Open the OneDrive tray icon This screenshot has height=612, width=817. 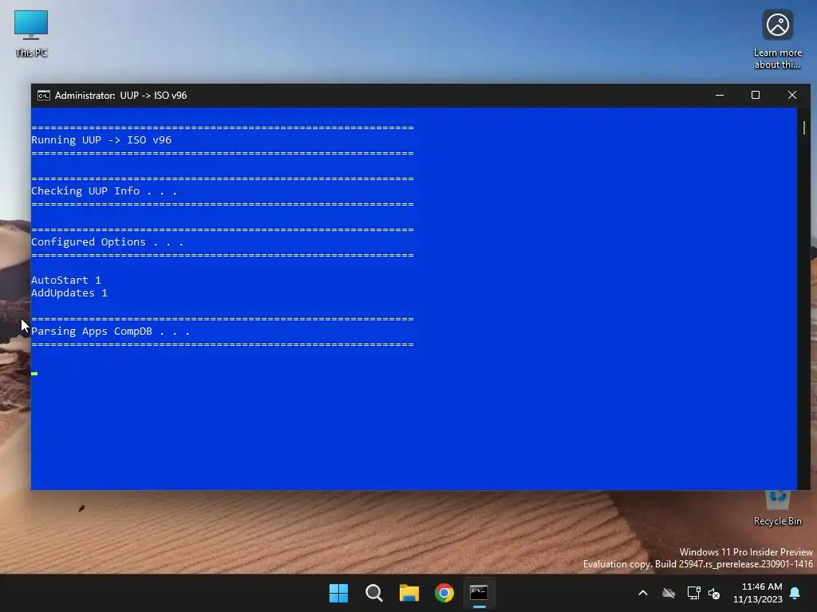click(x=669, y=593)
